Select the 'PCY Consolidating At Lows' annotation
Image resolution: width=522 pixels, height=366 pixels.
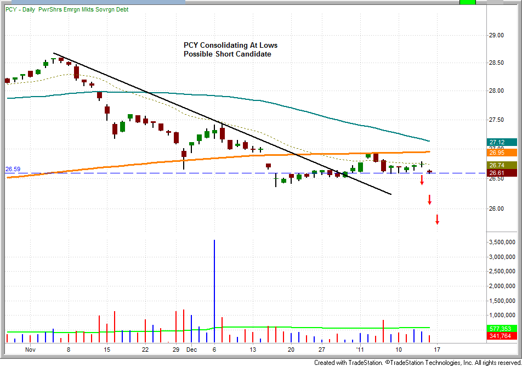(230, 45)
